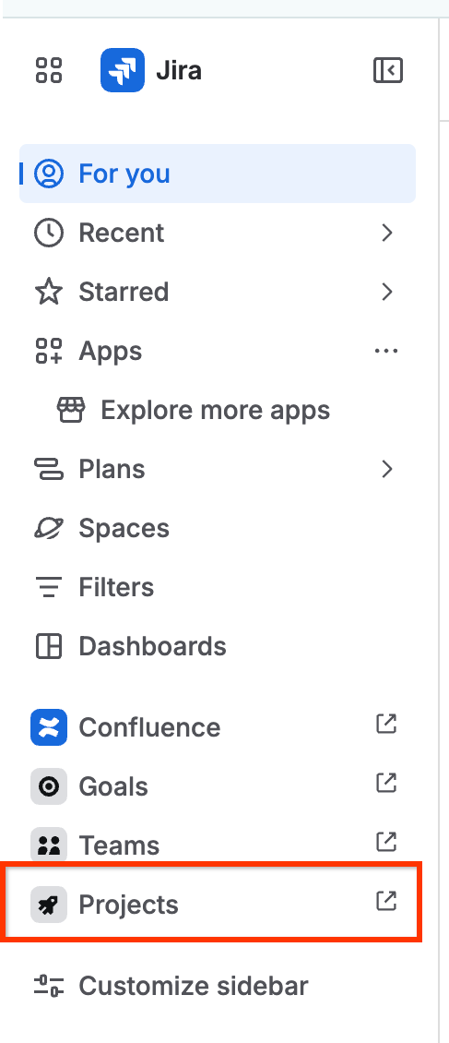Click the Apps grid-plus icon
This screenshot has width=449, height=1043.
pyautogui.click(x=49, y=352)
